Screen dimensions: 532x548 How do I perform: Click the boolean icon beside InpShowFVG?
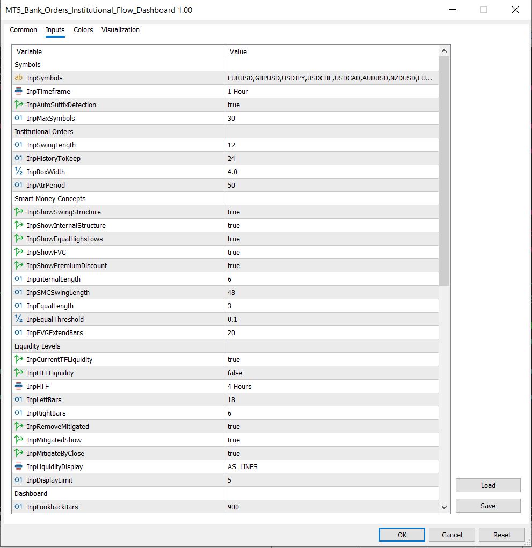click(x=19, y=252)
